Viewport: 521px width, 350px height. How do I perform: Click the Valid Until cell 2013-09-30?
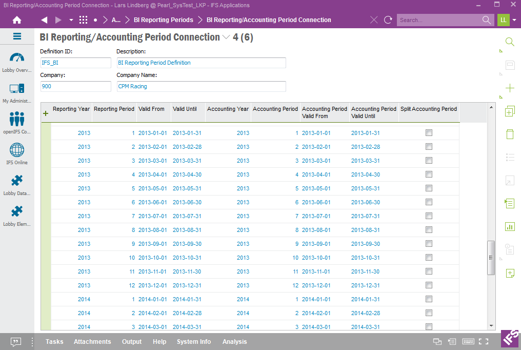tap(187, 244)
